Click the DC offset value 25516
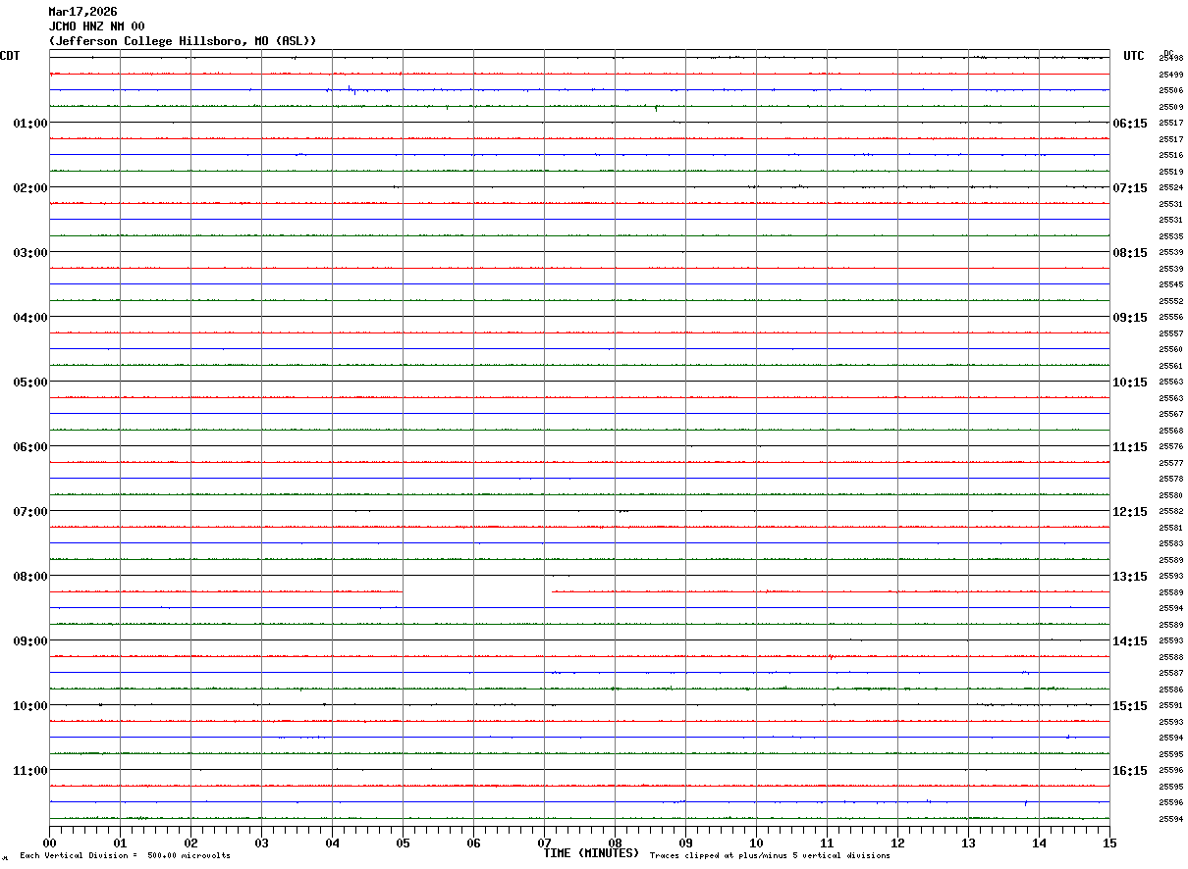Viewport: 1188px width, 869px height. (1171, 155)
